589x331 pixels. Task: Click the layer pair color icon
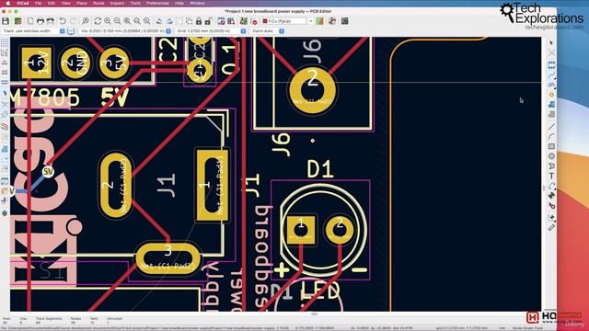pyautogui.click(x=319, y=21)
